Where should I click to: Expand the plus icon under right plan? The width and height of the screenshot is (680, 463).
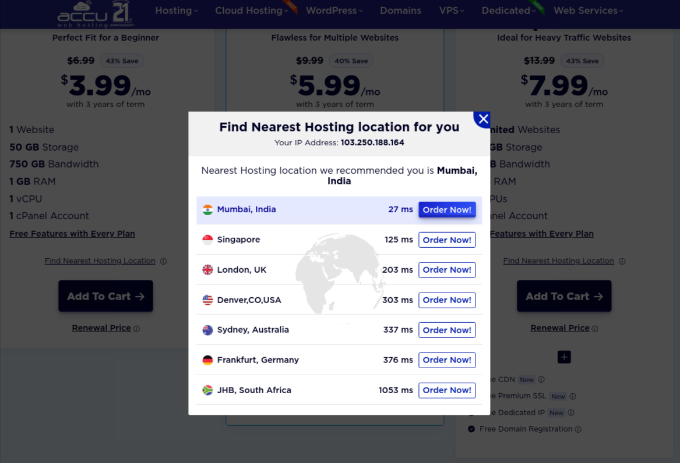tap(564, 357)
